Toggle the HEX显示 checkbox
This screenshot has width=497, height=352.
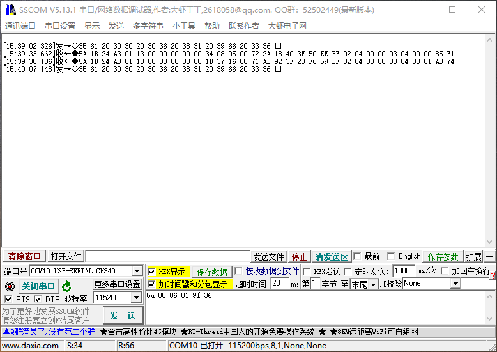click(151, 272)
